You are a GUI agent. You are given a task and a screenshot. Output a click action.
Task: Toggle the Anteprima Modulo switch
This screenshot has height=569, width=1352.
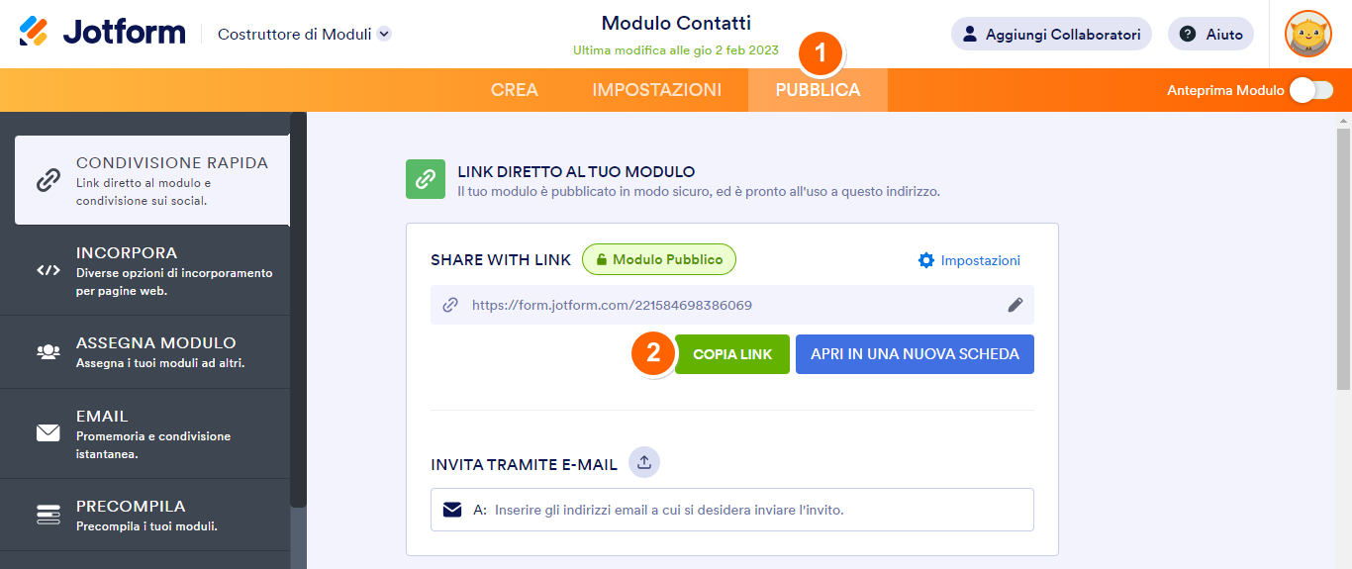click(x=1310, y=90)
